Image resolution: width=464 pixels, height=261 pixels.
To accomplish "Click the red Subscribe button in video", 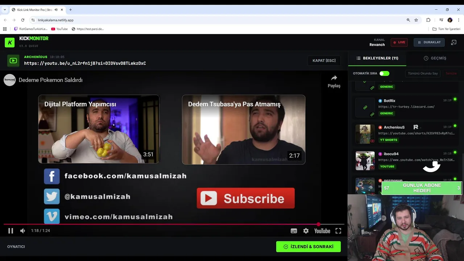I will tap(246, 198).
